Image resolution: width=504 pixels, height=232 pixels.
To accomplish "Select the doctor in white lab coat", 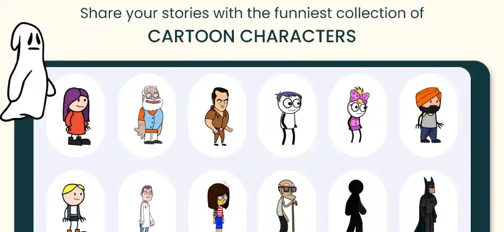I will point(146,208).
